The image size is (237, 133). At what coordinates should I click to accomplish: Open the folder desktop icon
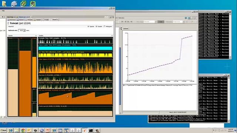4,4
